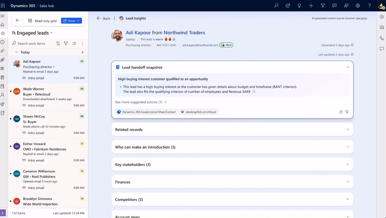Open user profile avatar
386x218 pixels.
point(381,6)
